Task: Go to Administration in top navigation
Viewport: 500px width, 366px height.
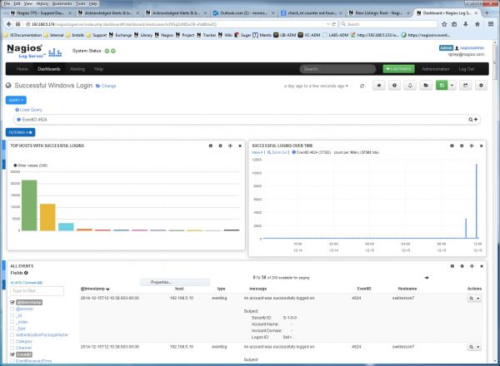Action: 436,68
